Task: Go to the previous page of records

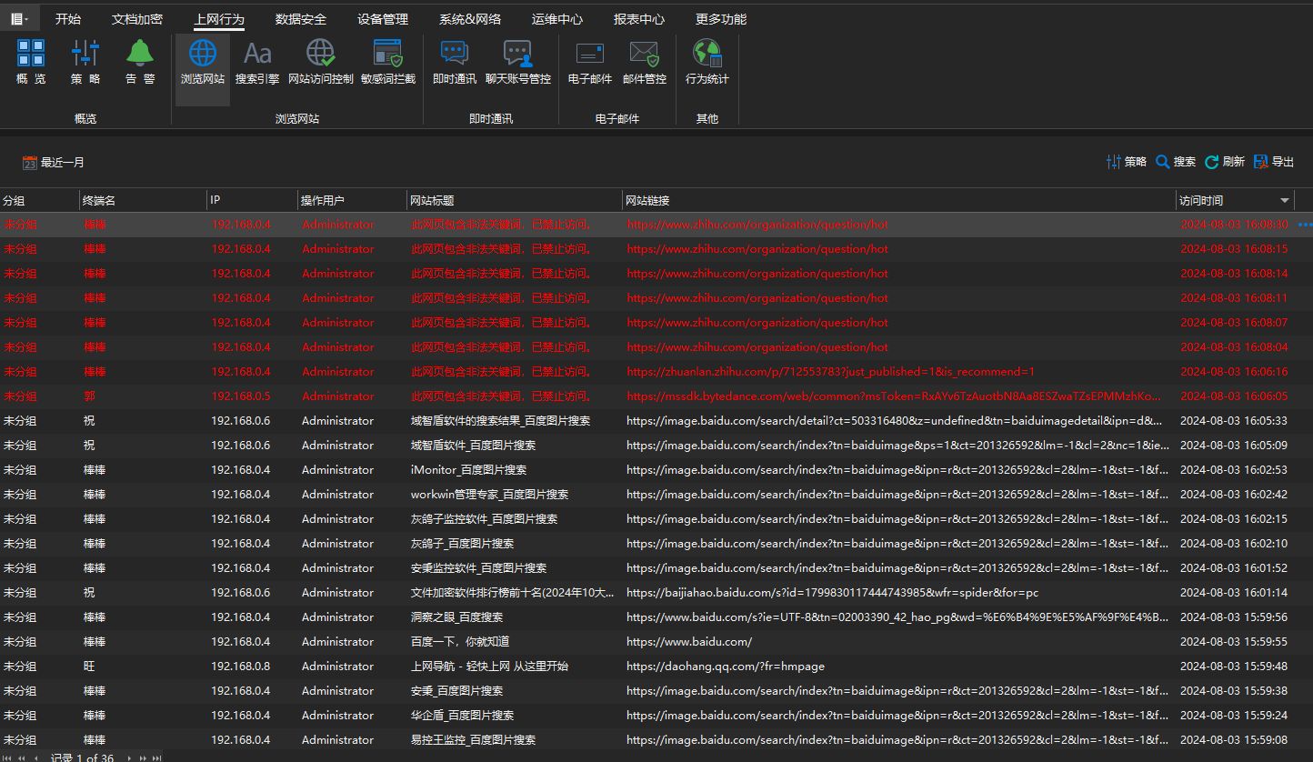Action: 22,757
